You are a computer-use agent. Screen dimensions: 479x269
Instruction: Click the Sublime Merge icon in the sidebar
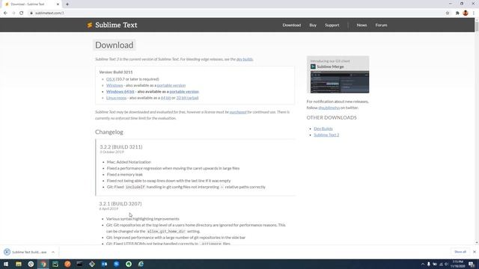coord(313,67)
